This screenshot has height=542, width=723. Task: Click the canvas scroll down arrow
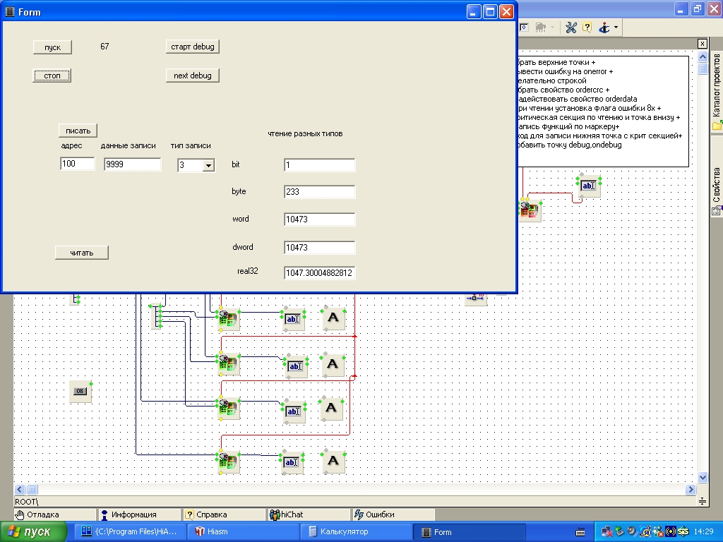703,477
